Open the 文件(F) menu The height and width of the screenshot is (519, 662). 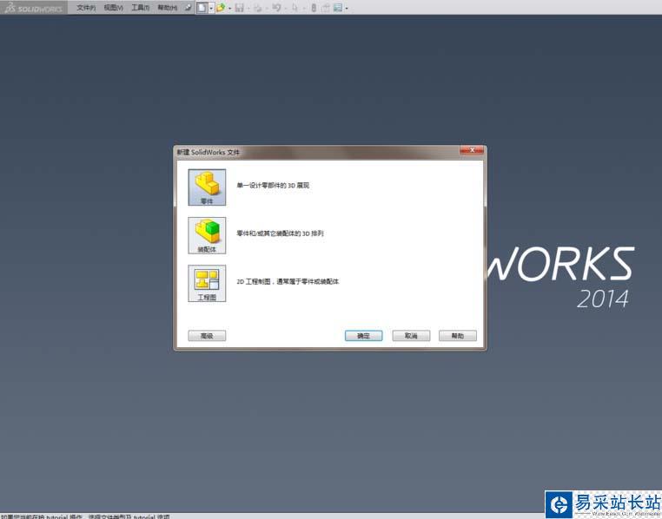pos(86,8)
